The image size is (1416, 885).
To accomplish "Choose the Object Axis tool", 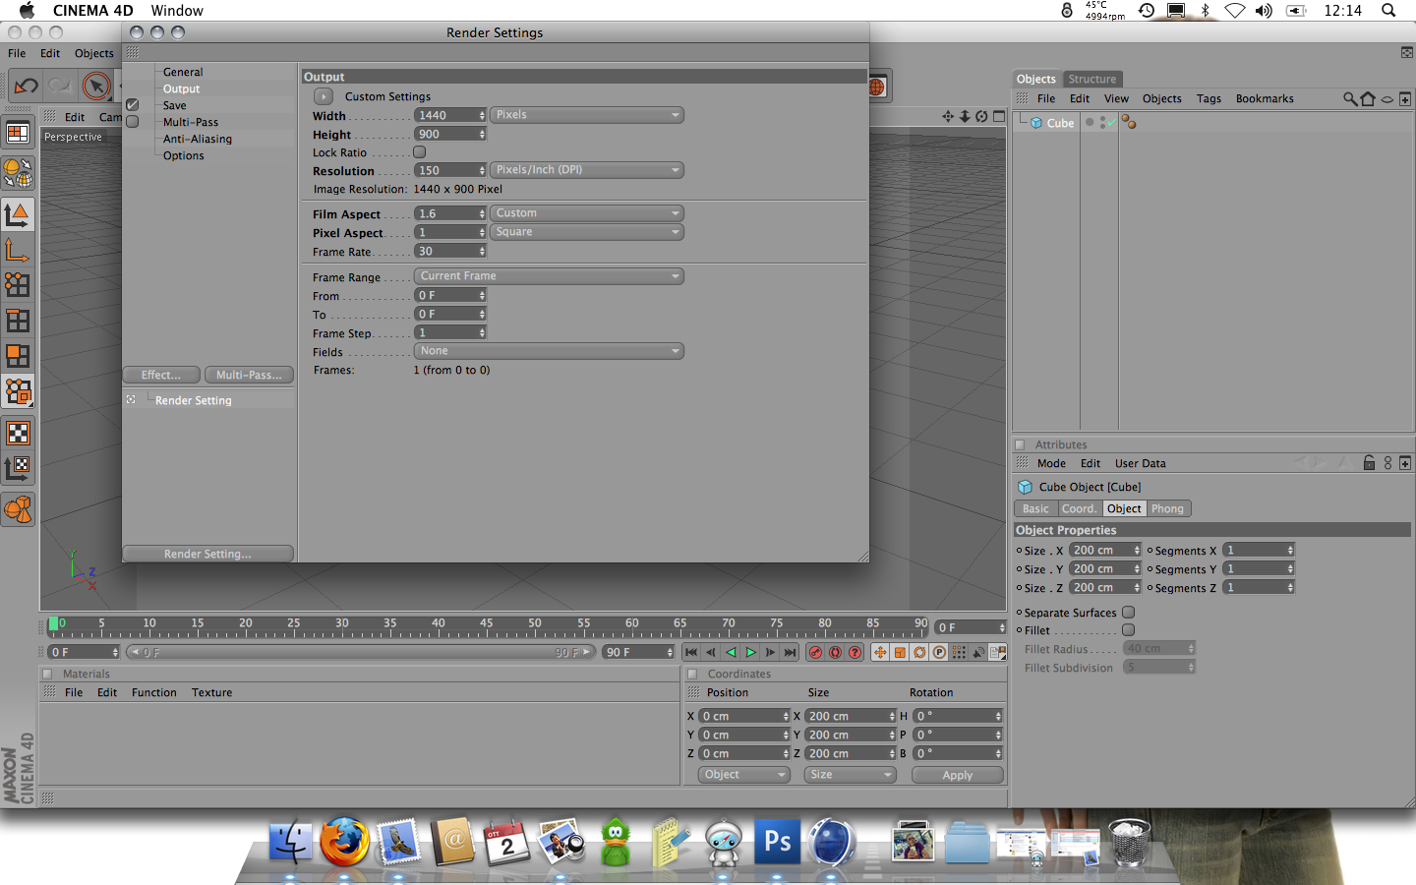I will [18, 251].
